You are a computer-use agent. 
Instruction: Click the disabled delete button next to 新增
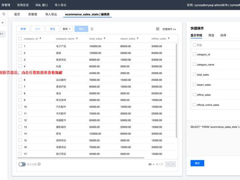[38, 29]
